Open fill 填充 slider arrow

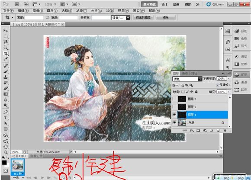click(x=229, y=92)
